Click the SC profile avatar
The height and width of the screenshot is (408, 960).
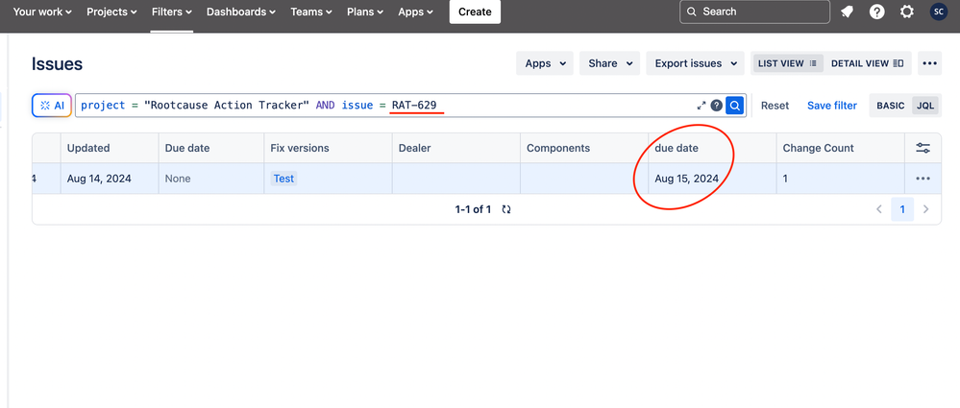click(x=938, y=12)
